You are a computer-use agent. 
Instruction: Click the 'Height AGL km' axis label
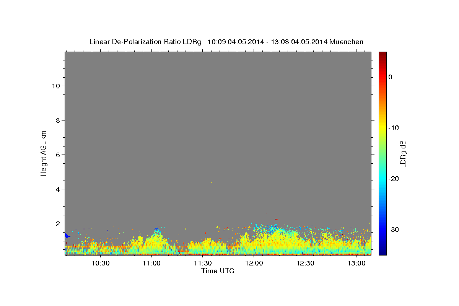(x=44, y=153)
